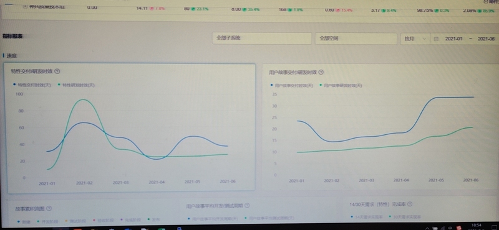The width and height of the screenshot is (499, 230).
Task: Open the 全部空间 dropdown
Action: click(356, 39)
